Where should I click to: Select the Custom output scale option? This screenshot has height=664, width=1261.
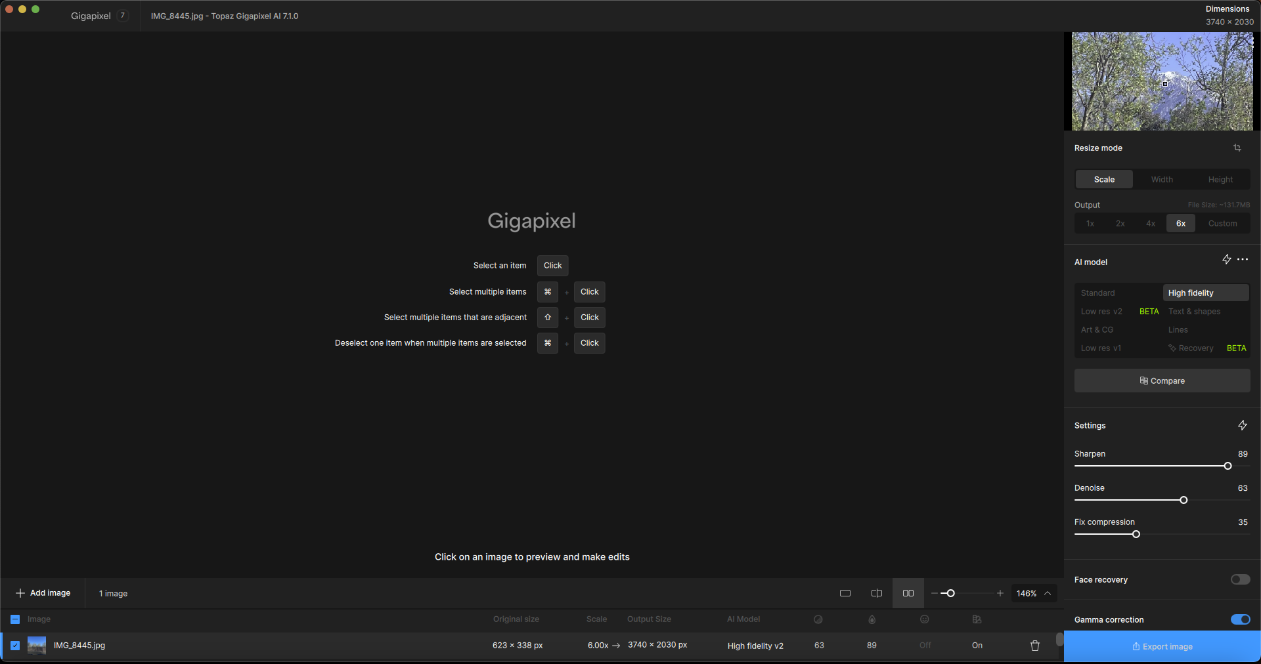pos(1222,224)
